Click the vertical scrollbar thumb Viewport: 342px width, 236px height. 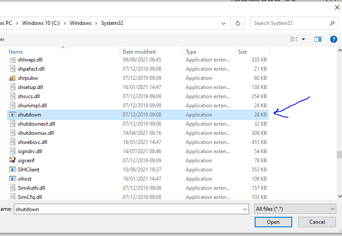click(339, 155)
